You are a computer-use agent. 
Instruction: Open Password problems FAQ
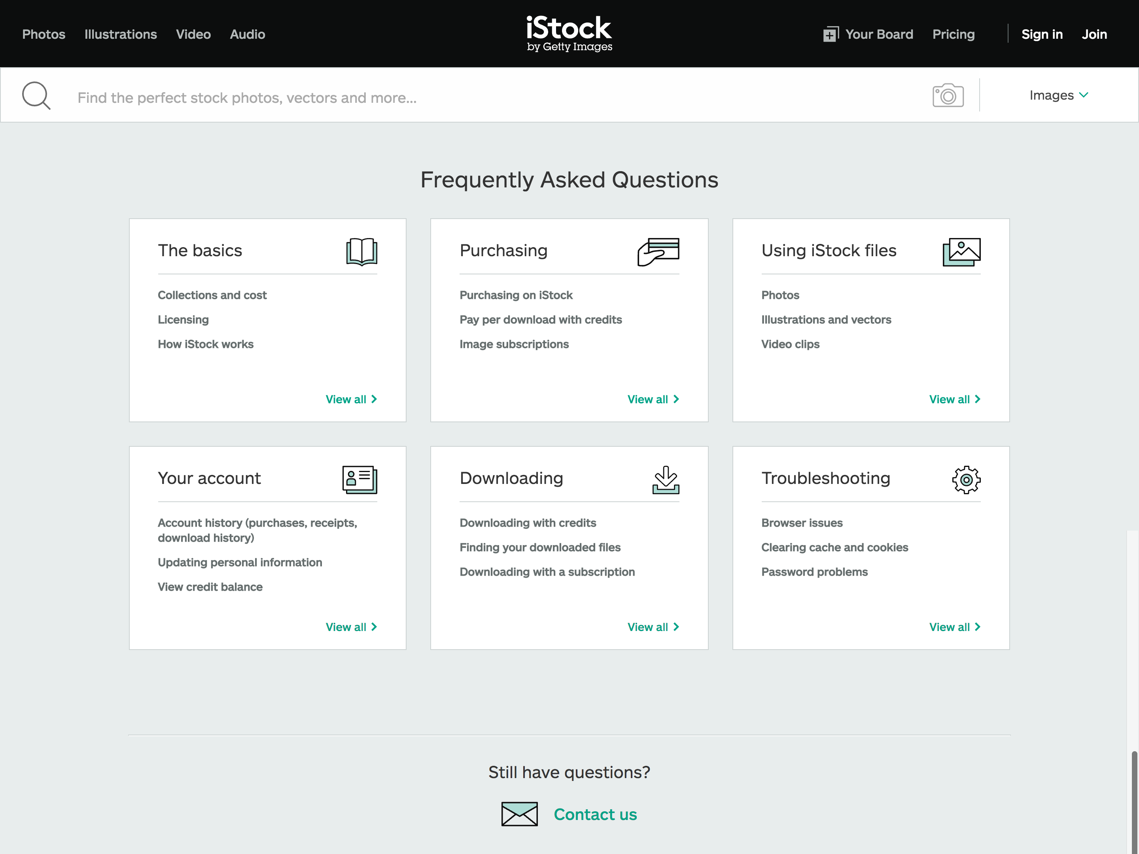(814, 572)
